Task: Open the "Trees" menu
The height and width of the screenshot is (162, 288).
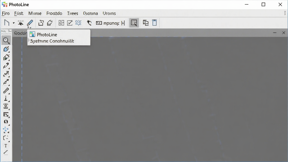Action: pyautogui.click(x=73, y=13)
